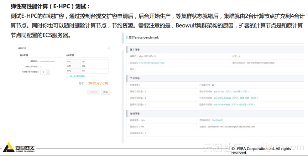This screenshot has height=156, width=308.
Task: Click the GPU N/A row
Action: [87, 71]
